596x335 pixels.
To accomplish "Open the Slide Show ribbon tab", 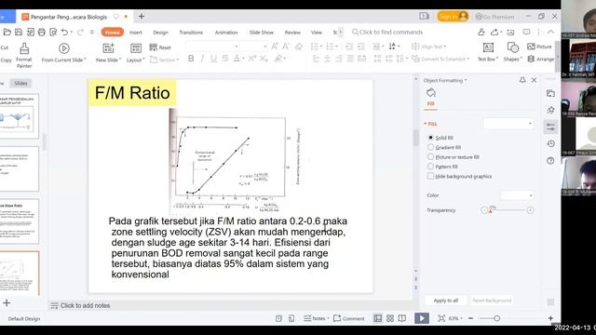I will tap(261, 33).
